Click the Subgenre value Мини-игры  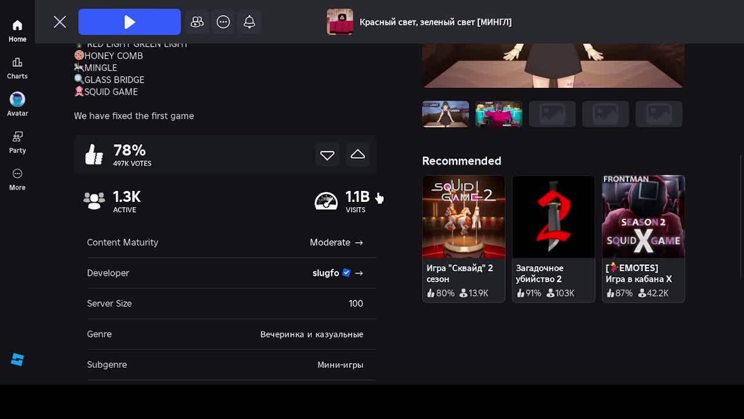[x=340, y=365]
